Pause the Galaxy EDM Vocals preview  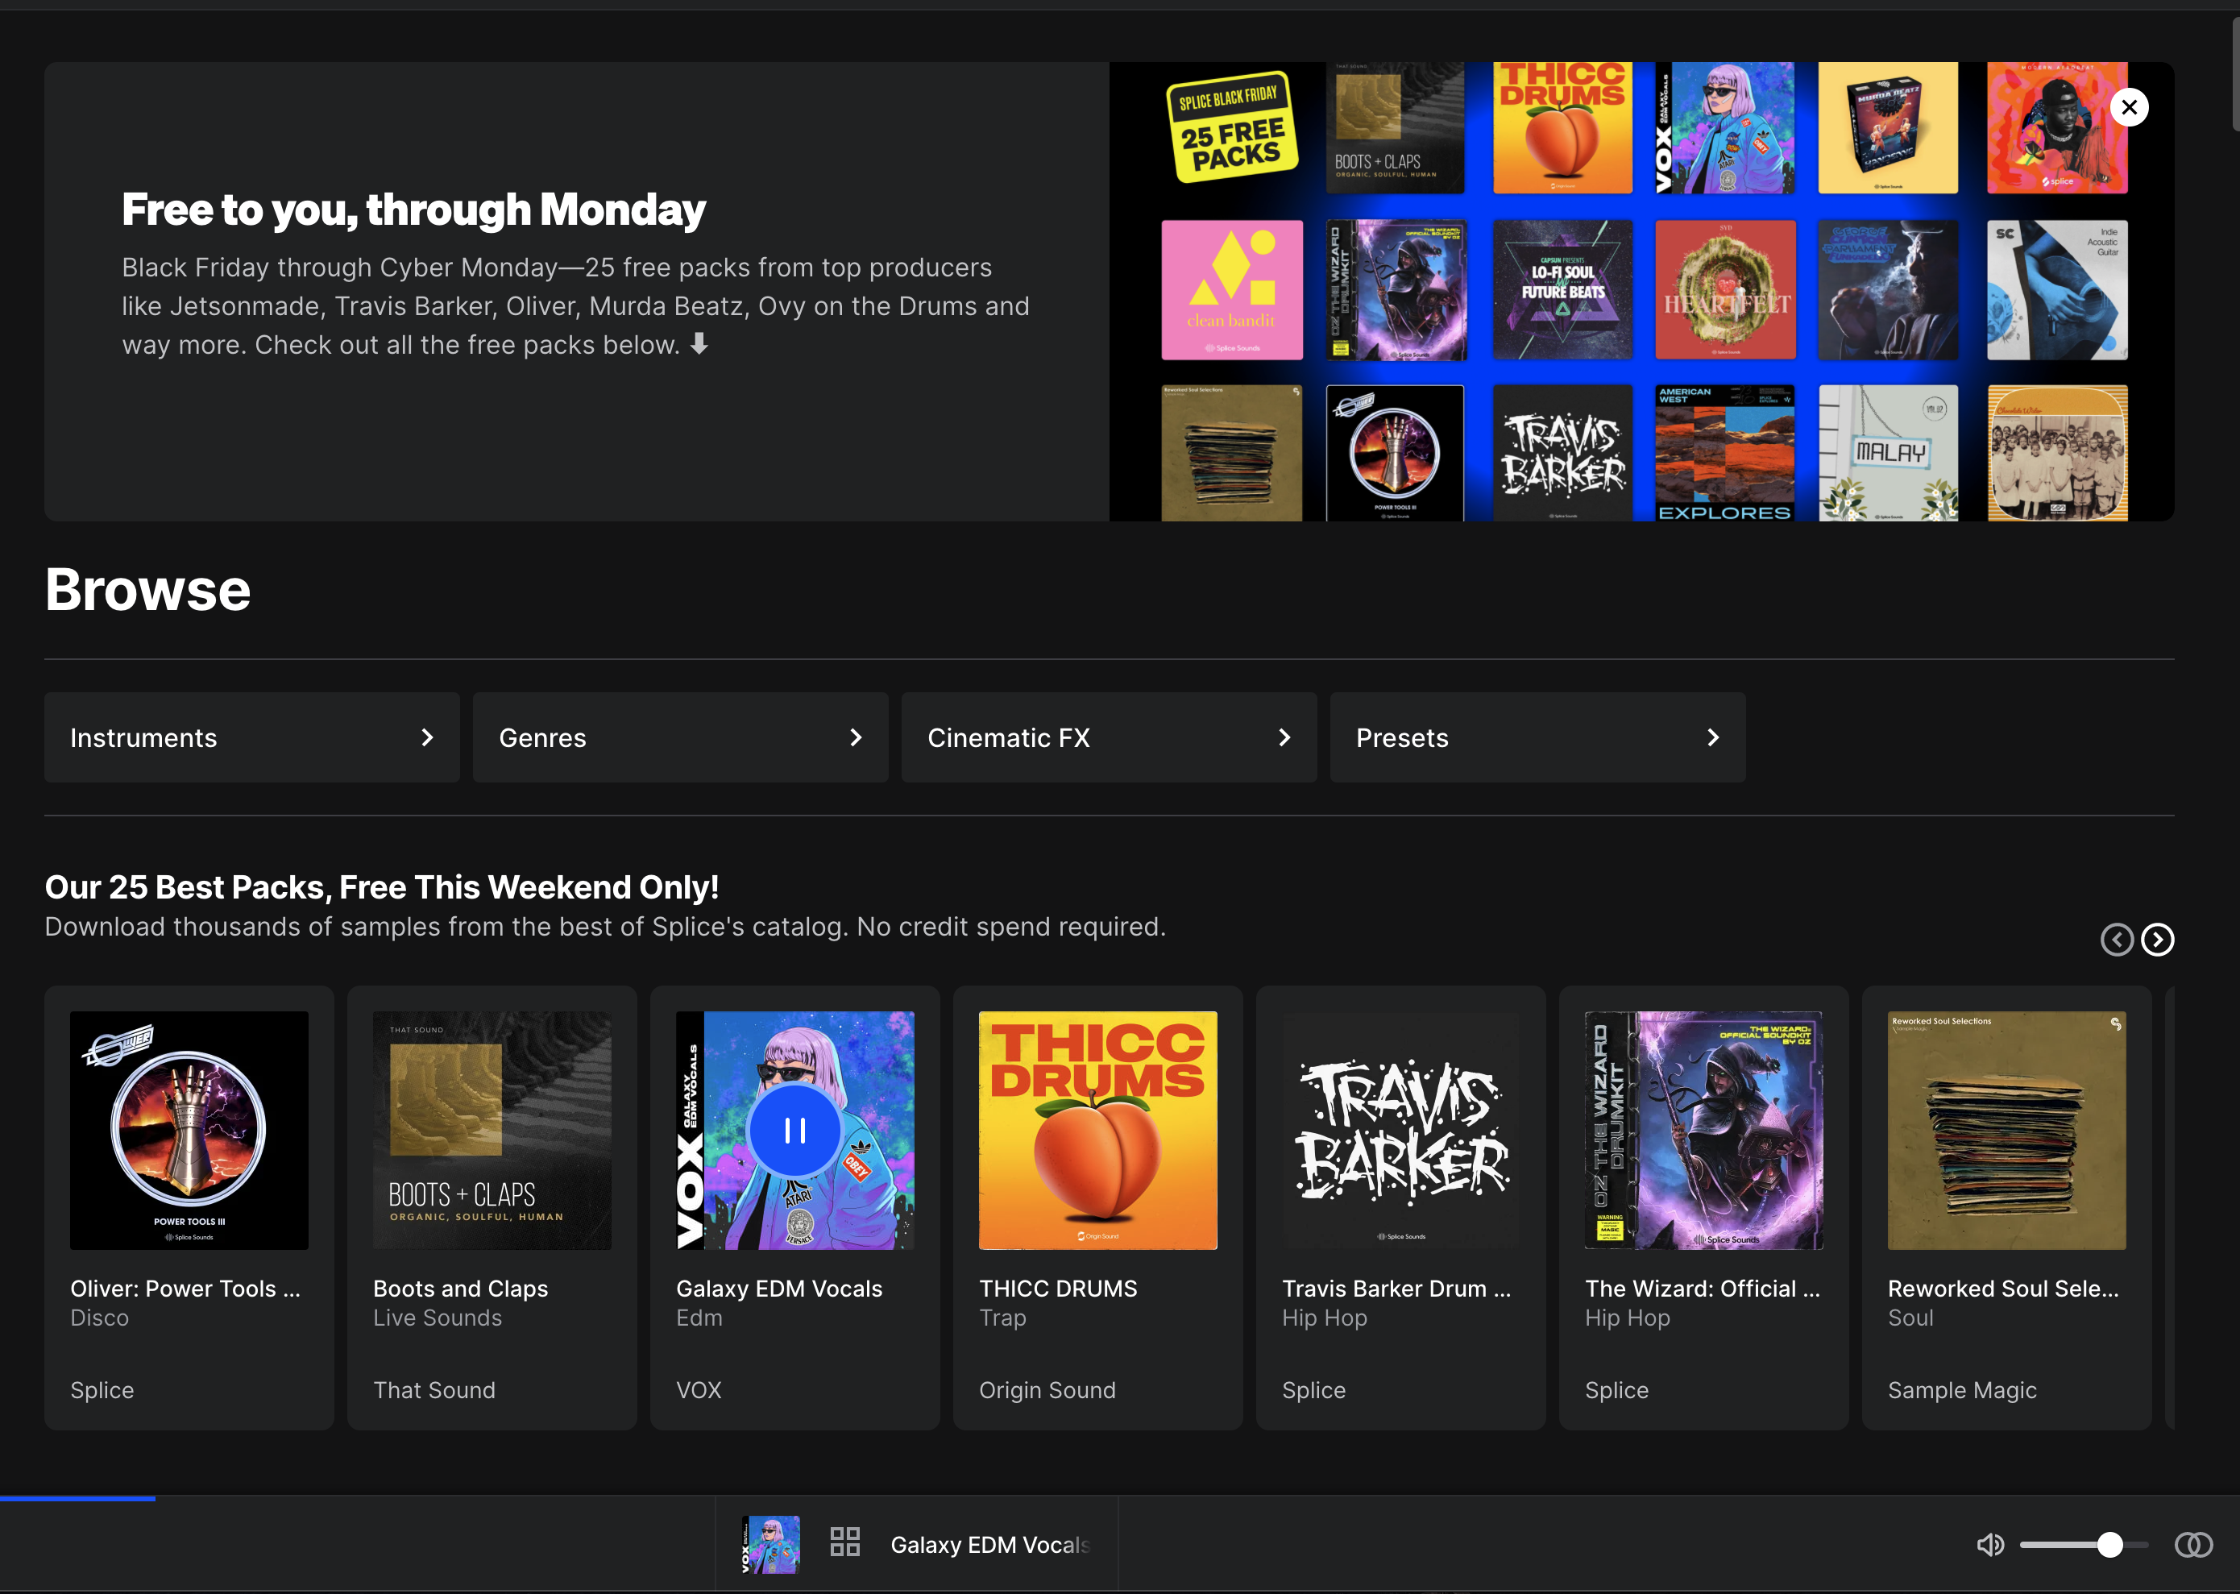tap(794, 1131)
